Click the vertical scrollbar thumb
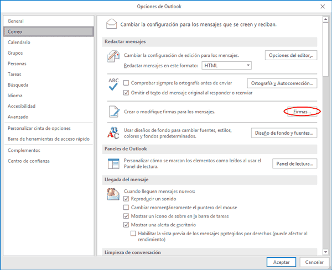The height and width of the screenshot is (270, 332). pos(325,50)
